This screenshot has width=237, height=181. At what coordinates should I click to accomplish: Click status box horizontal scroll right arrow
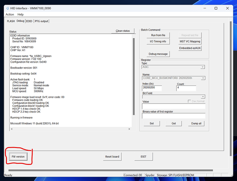tap(129, 129)
